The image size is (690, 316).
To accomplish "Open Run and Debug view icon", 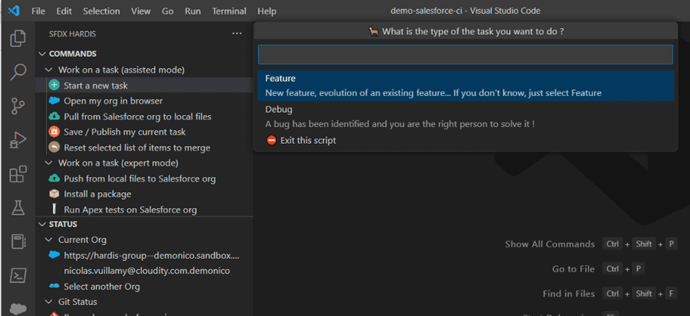I will click(18, 141).
